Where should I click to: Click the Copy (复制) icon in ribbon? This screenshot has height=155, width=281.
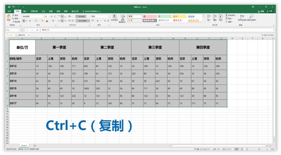(13, 18)
